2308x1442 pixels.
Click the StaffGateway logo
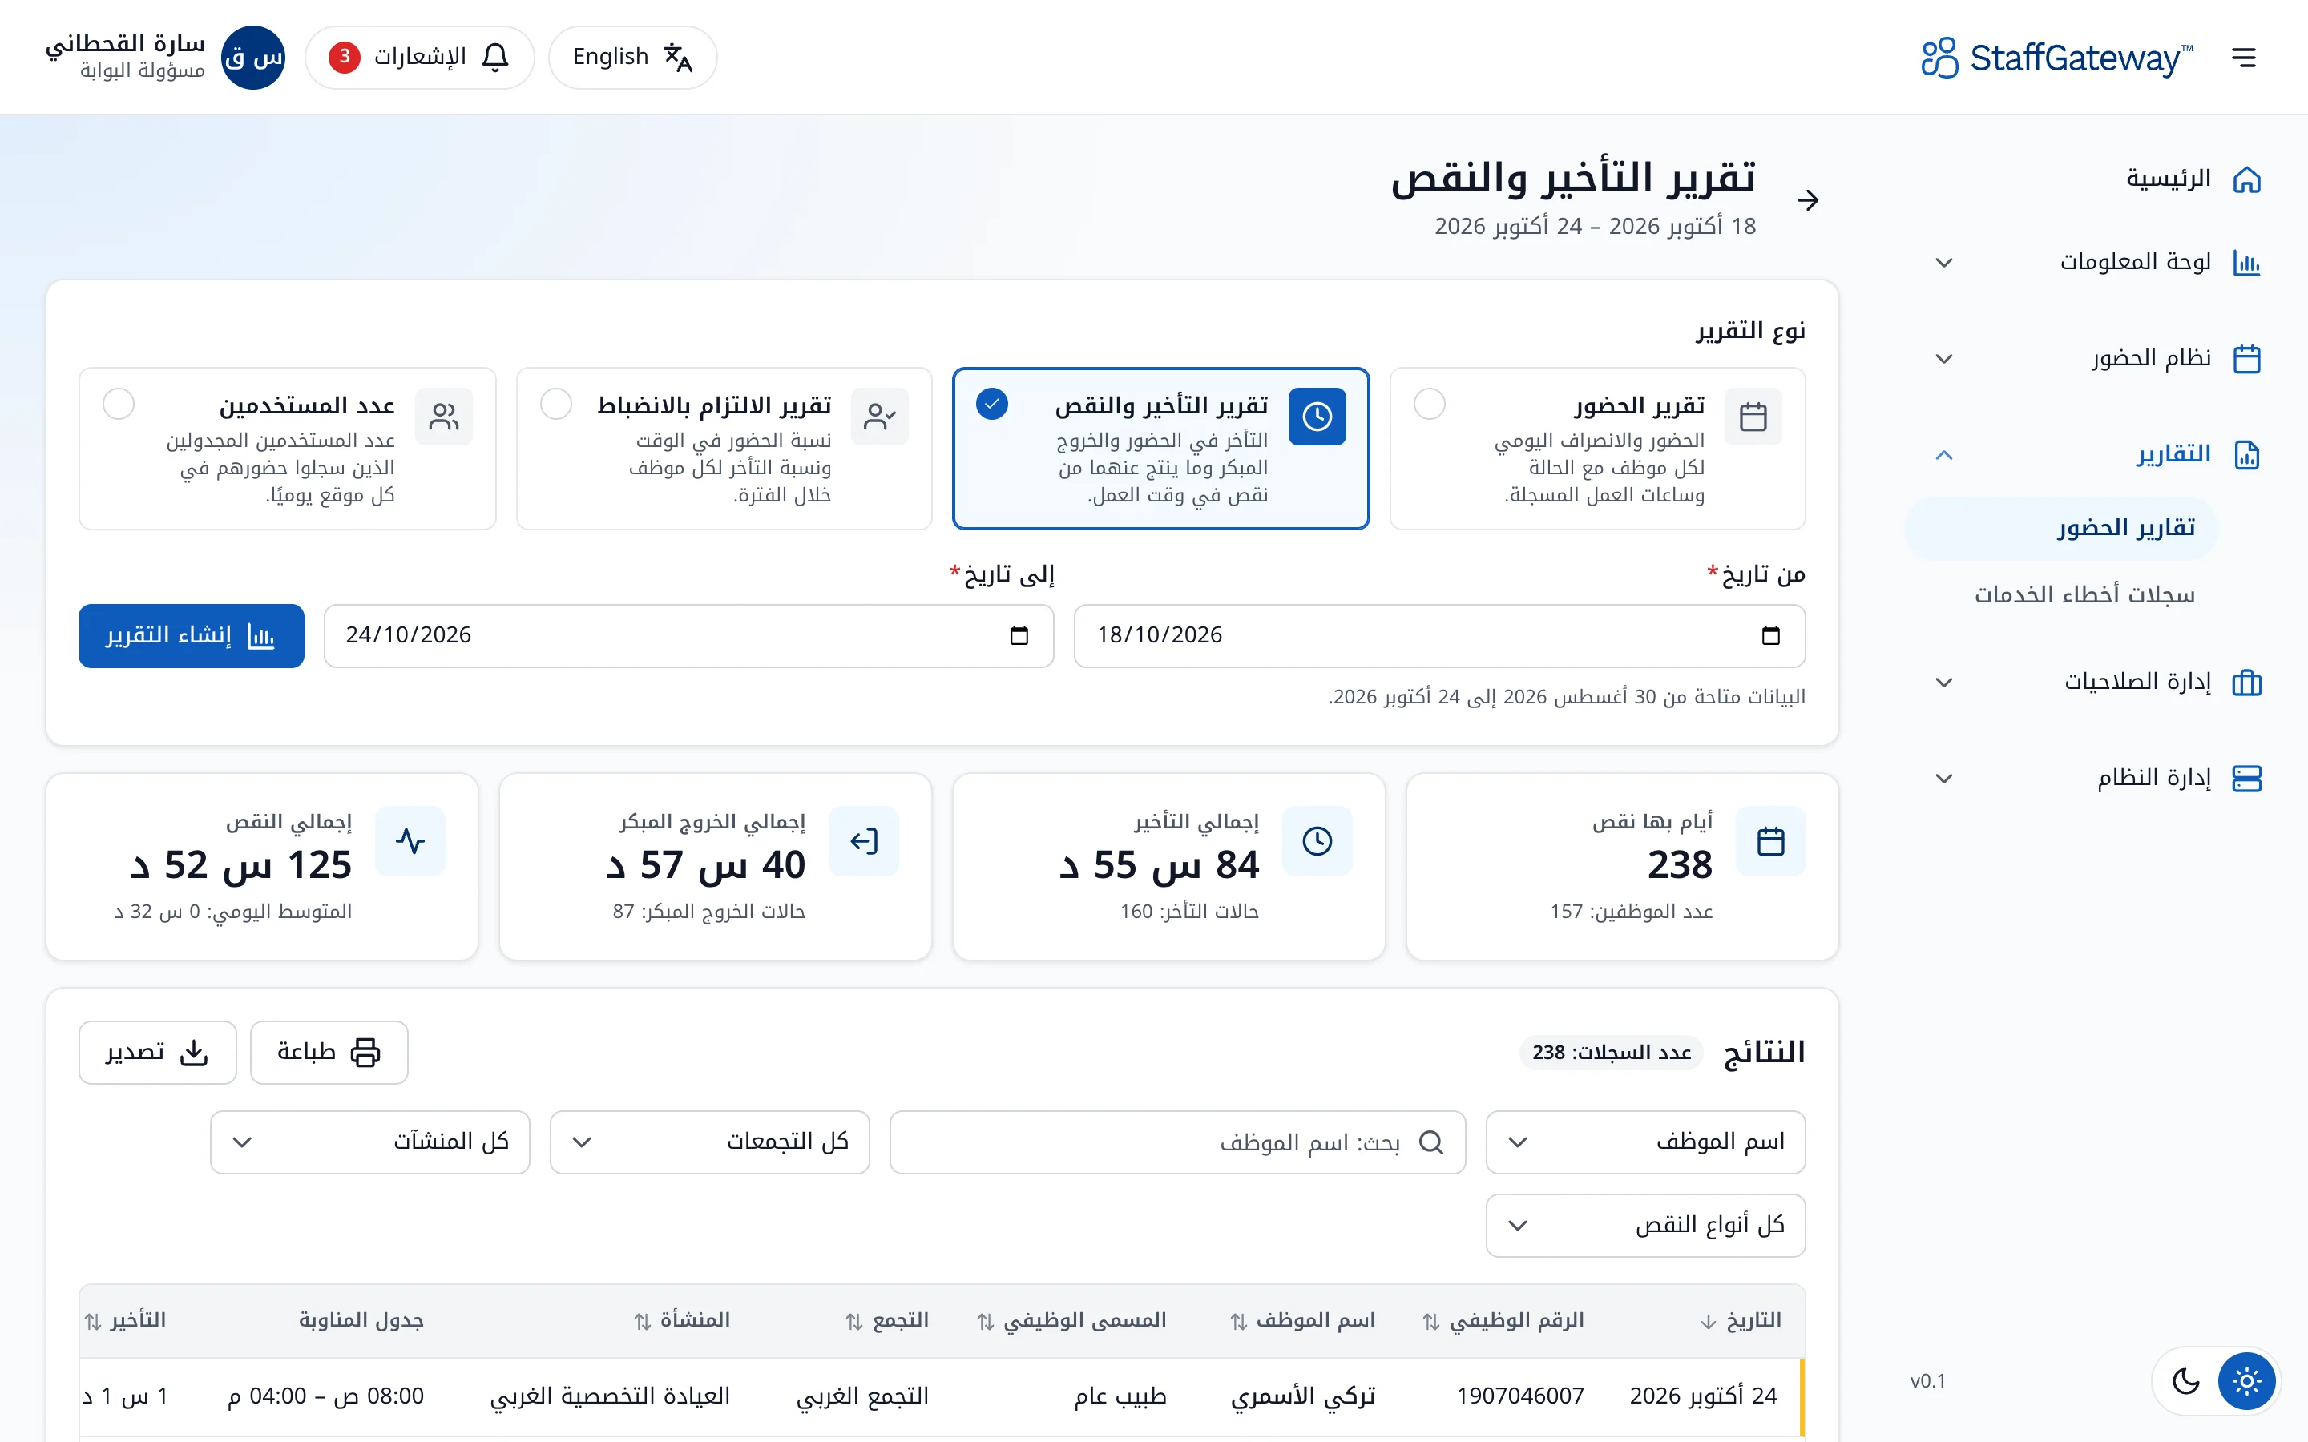[x=2056, y=57]
